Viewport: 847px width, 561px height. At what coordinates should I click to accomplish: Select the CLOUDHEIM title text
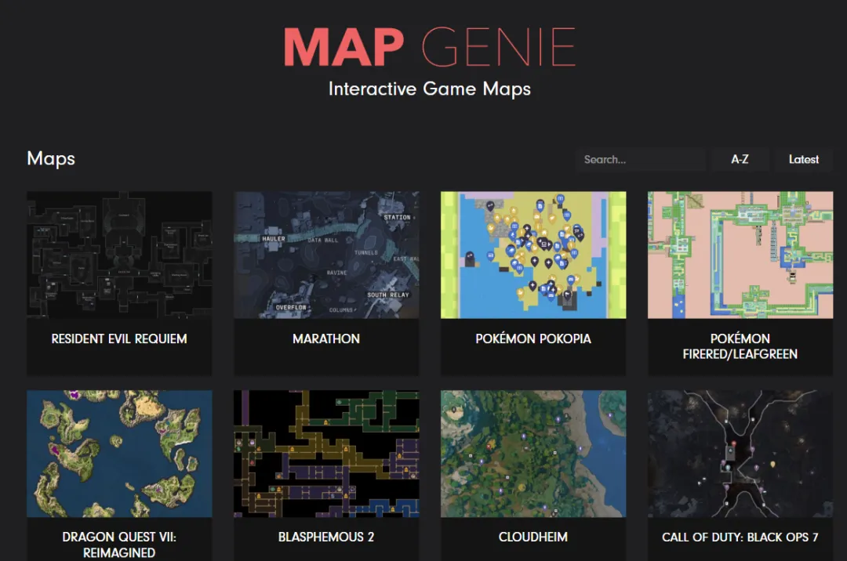click(533, 537)
